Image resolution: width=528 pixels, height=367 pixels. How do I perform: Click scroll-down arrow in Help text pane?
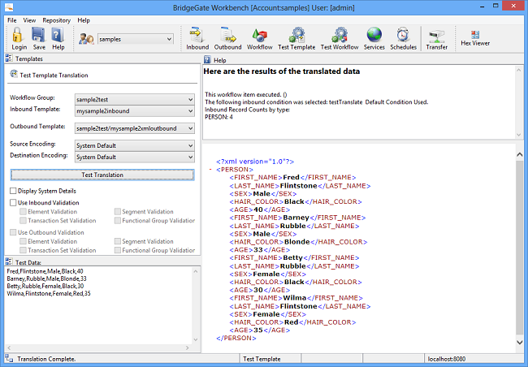coord(518,135)
